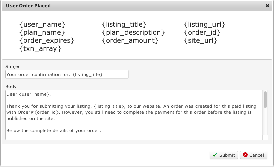
Task: Click the Body text area resize handle
Action: (x=266, y=138)
